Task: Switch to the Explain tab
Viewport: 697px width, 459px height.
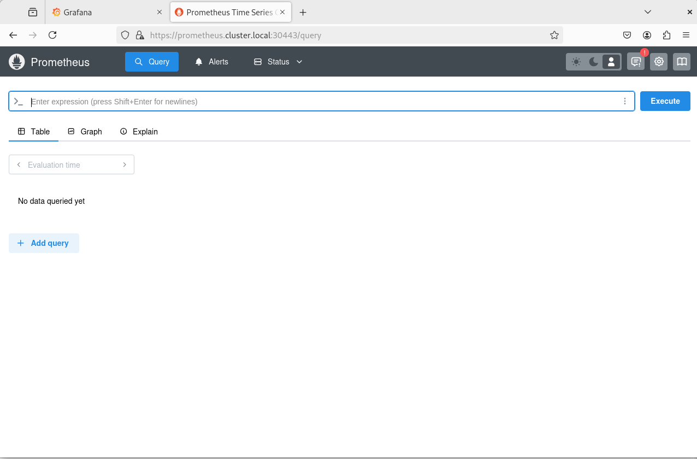Action: (139, 132)
